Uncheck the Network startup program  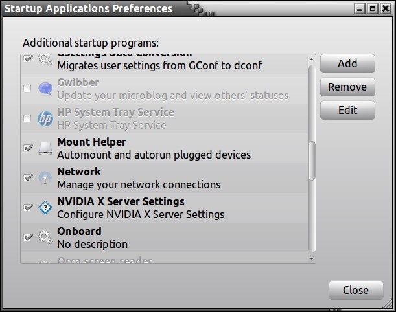27,178
